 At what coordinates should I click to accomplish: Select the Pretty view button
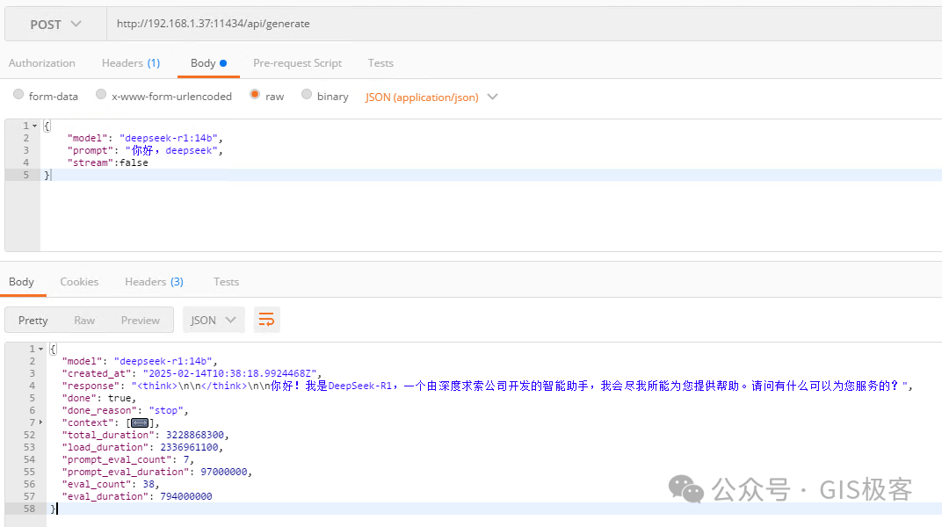[x=33, y=320]
